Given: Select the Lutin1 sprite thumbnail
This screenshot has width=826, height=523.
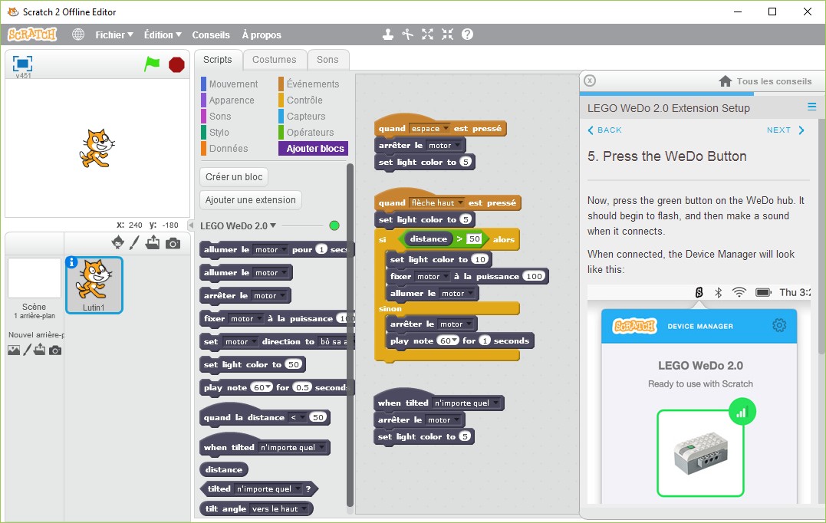Looking at the screenshot, I should [94, 286].
